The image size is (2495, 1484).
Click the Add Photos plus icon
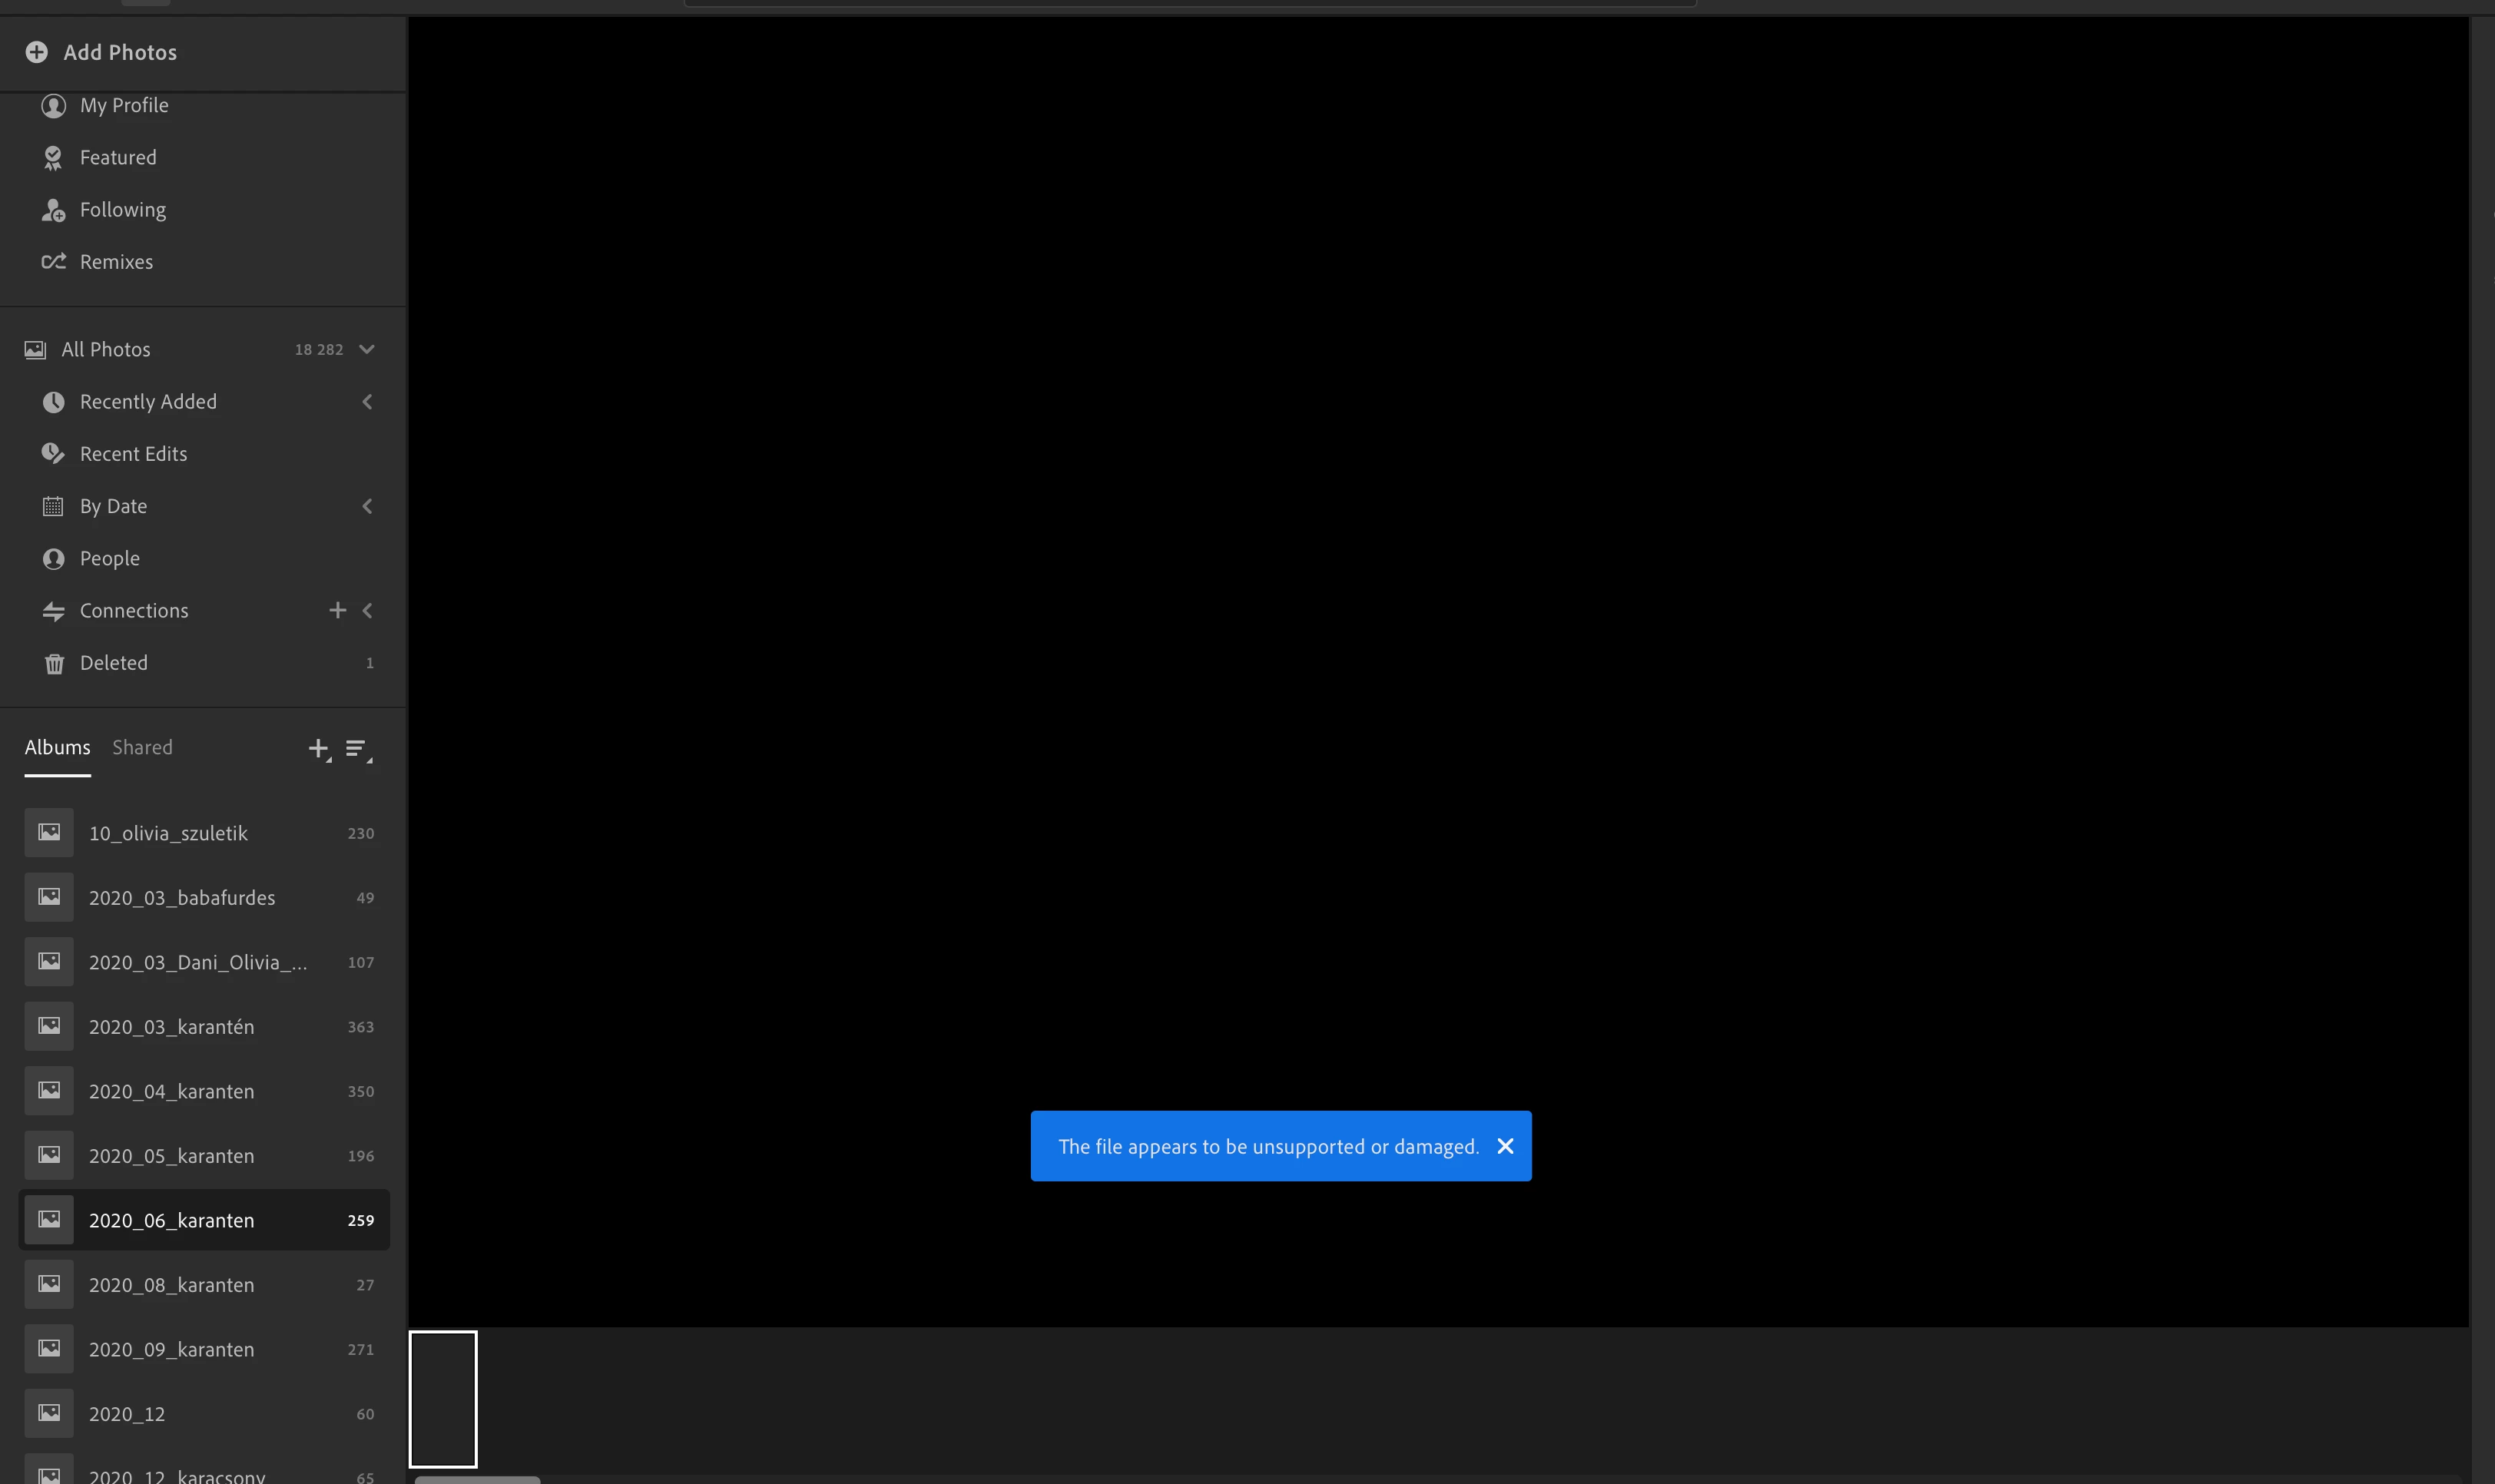(x=37, y=52)
